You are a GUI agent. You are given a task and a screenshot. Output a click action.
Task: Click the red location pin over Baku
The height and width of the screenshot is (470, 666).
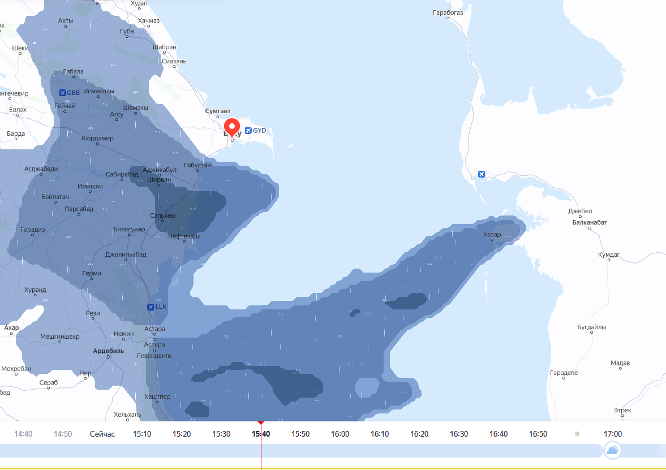[232, 127]
